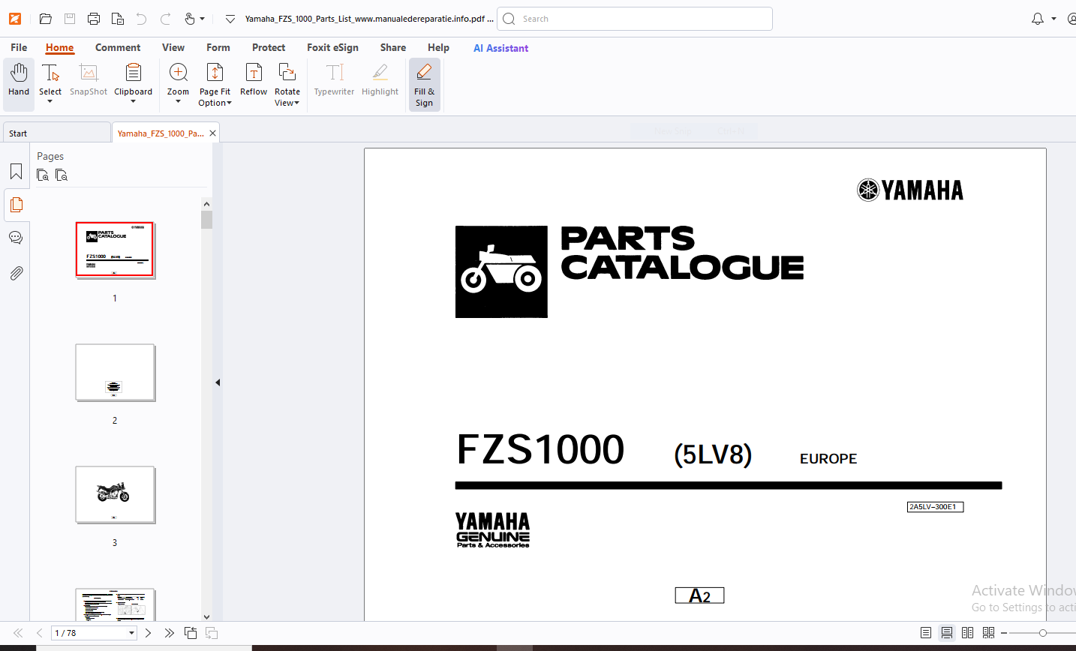Enable single page view mode
This screenshot has width=1076, height=651.
point(926,633)
